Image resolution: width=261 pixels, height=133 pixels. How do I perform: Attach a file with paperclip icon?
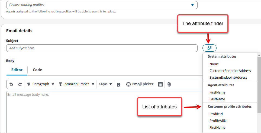[169, 84]
